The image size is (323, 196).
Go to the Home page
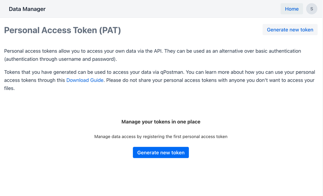pyautogui.click(x=292, y=9)
